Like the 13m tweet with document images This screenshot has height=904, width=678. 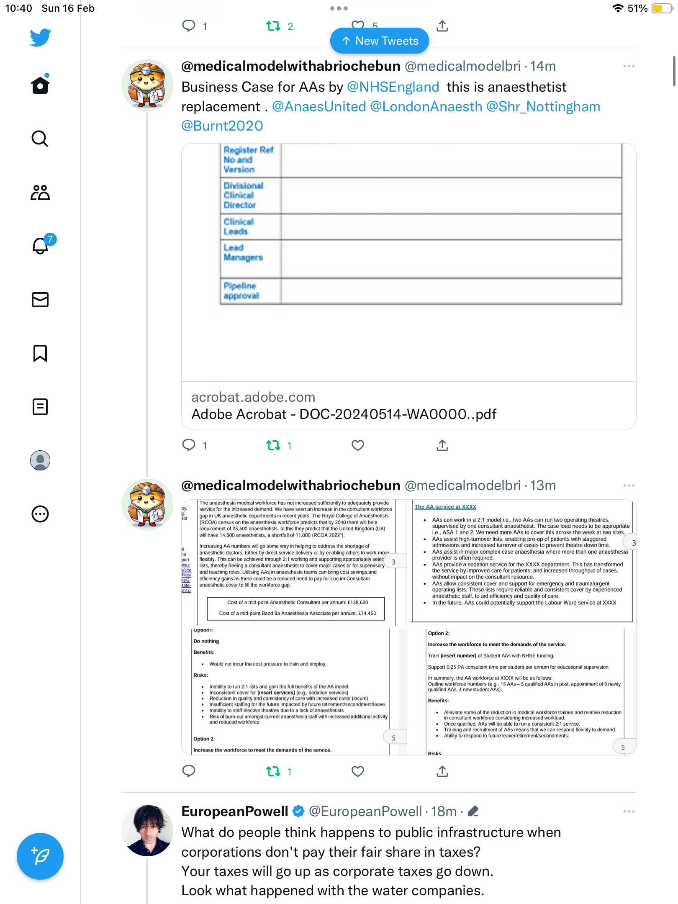click(358, 771)
